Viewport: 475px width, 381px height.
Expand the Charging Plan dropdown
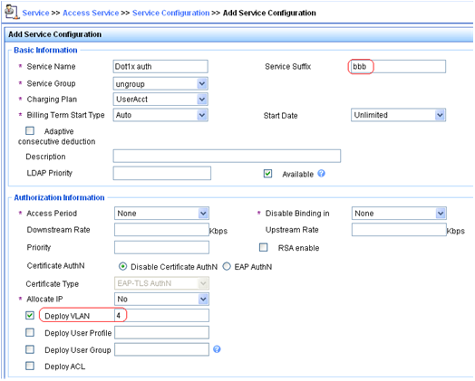tap(160, 100)
